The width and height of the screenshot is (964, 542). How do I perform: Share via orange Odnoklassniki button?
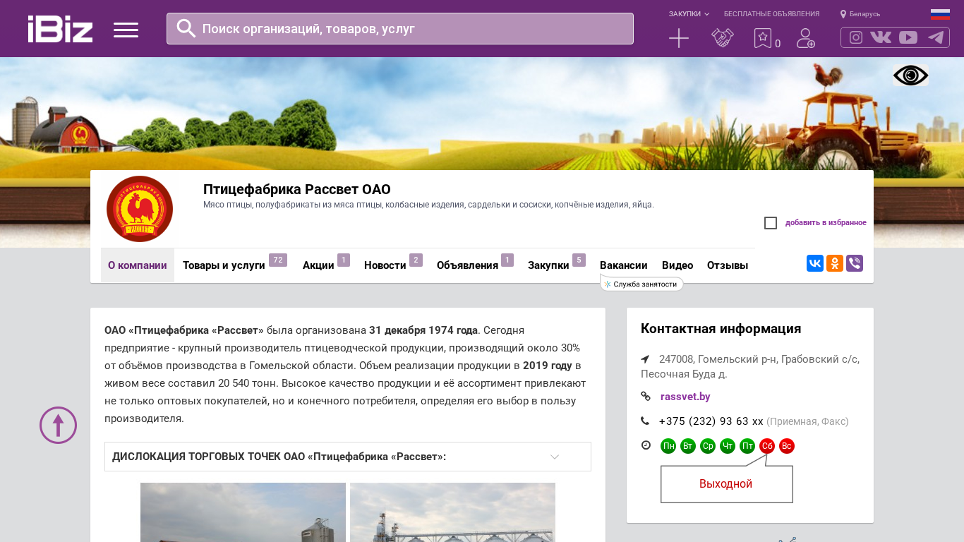pos(835,263)
